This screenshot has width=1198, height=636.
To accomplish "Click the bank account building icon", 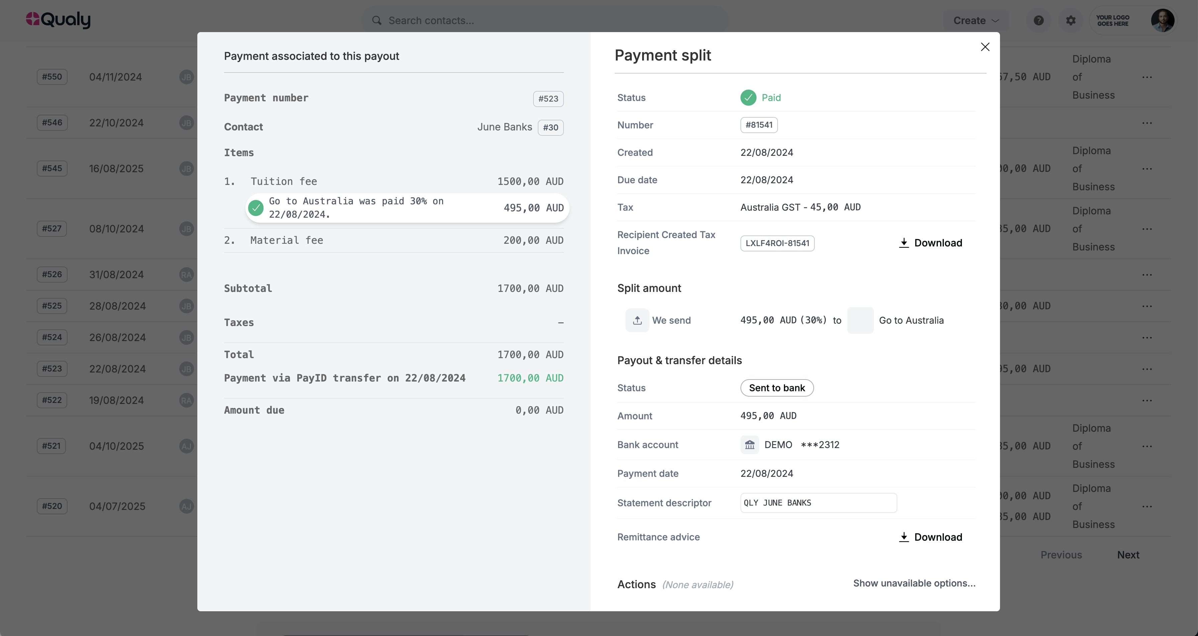I will (749, 445).
